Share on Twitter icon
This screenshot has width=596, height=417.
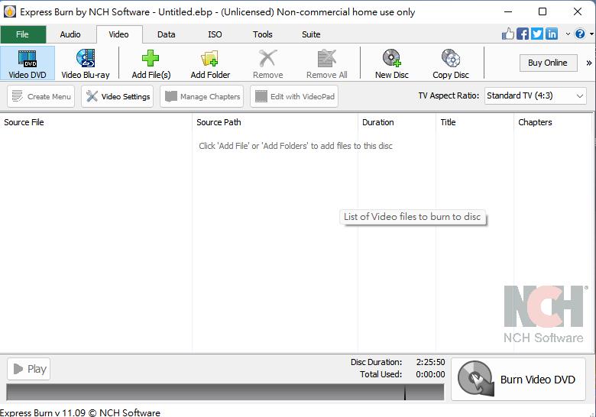(537, 34)
